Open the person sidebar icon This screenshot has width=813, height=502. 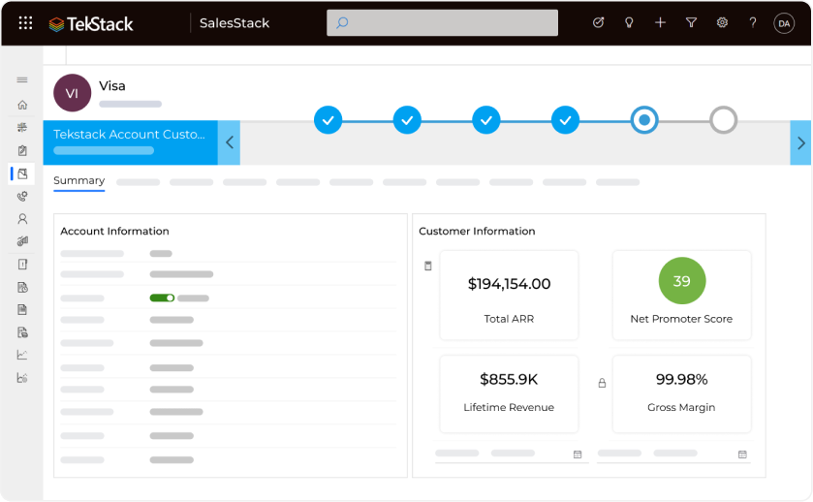pos(22,219)
